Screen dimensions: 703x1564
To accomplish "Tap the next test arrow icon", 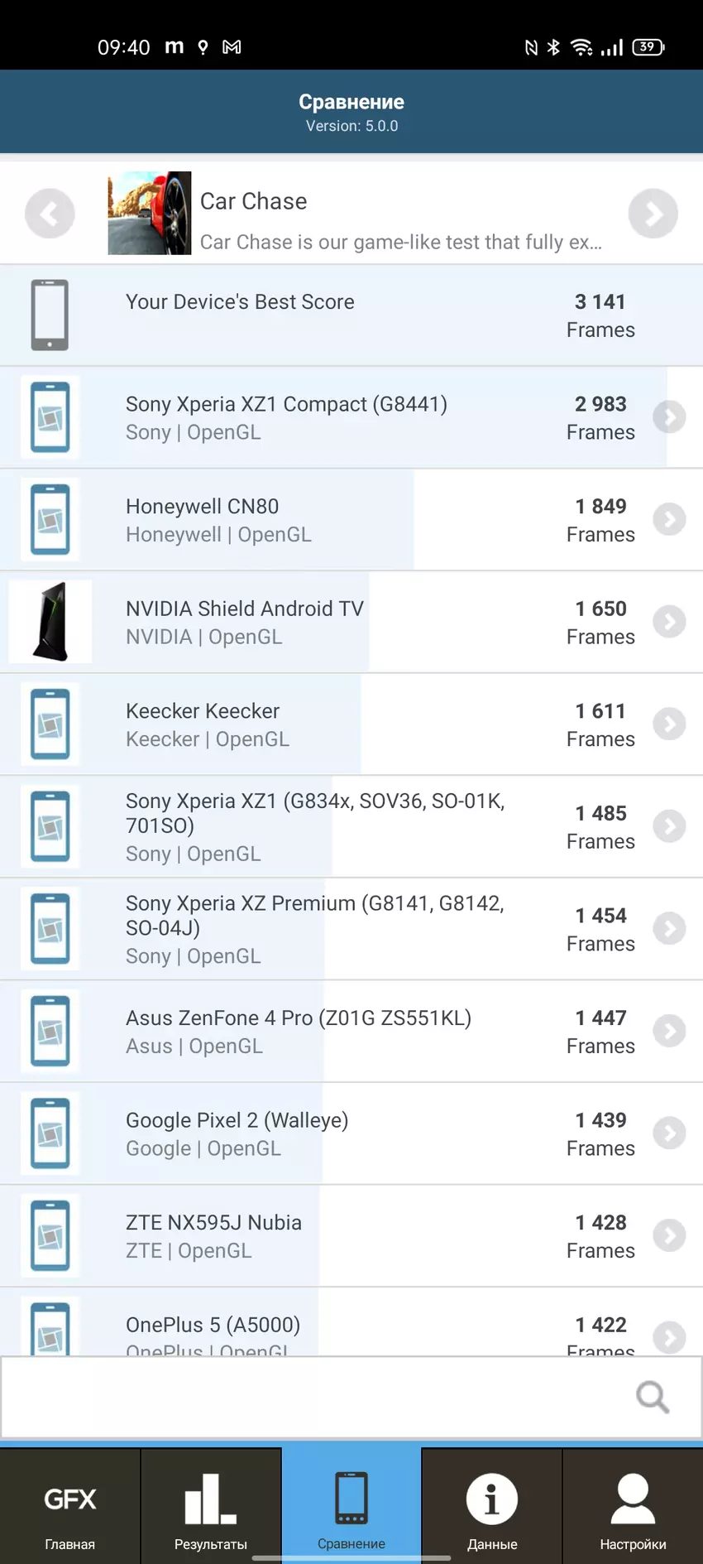I will click(653, 214).
